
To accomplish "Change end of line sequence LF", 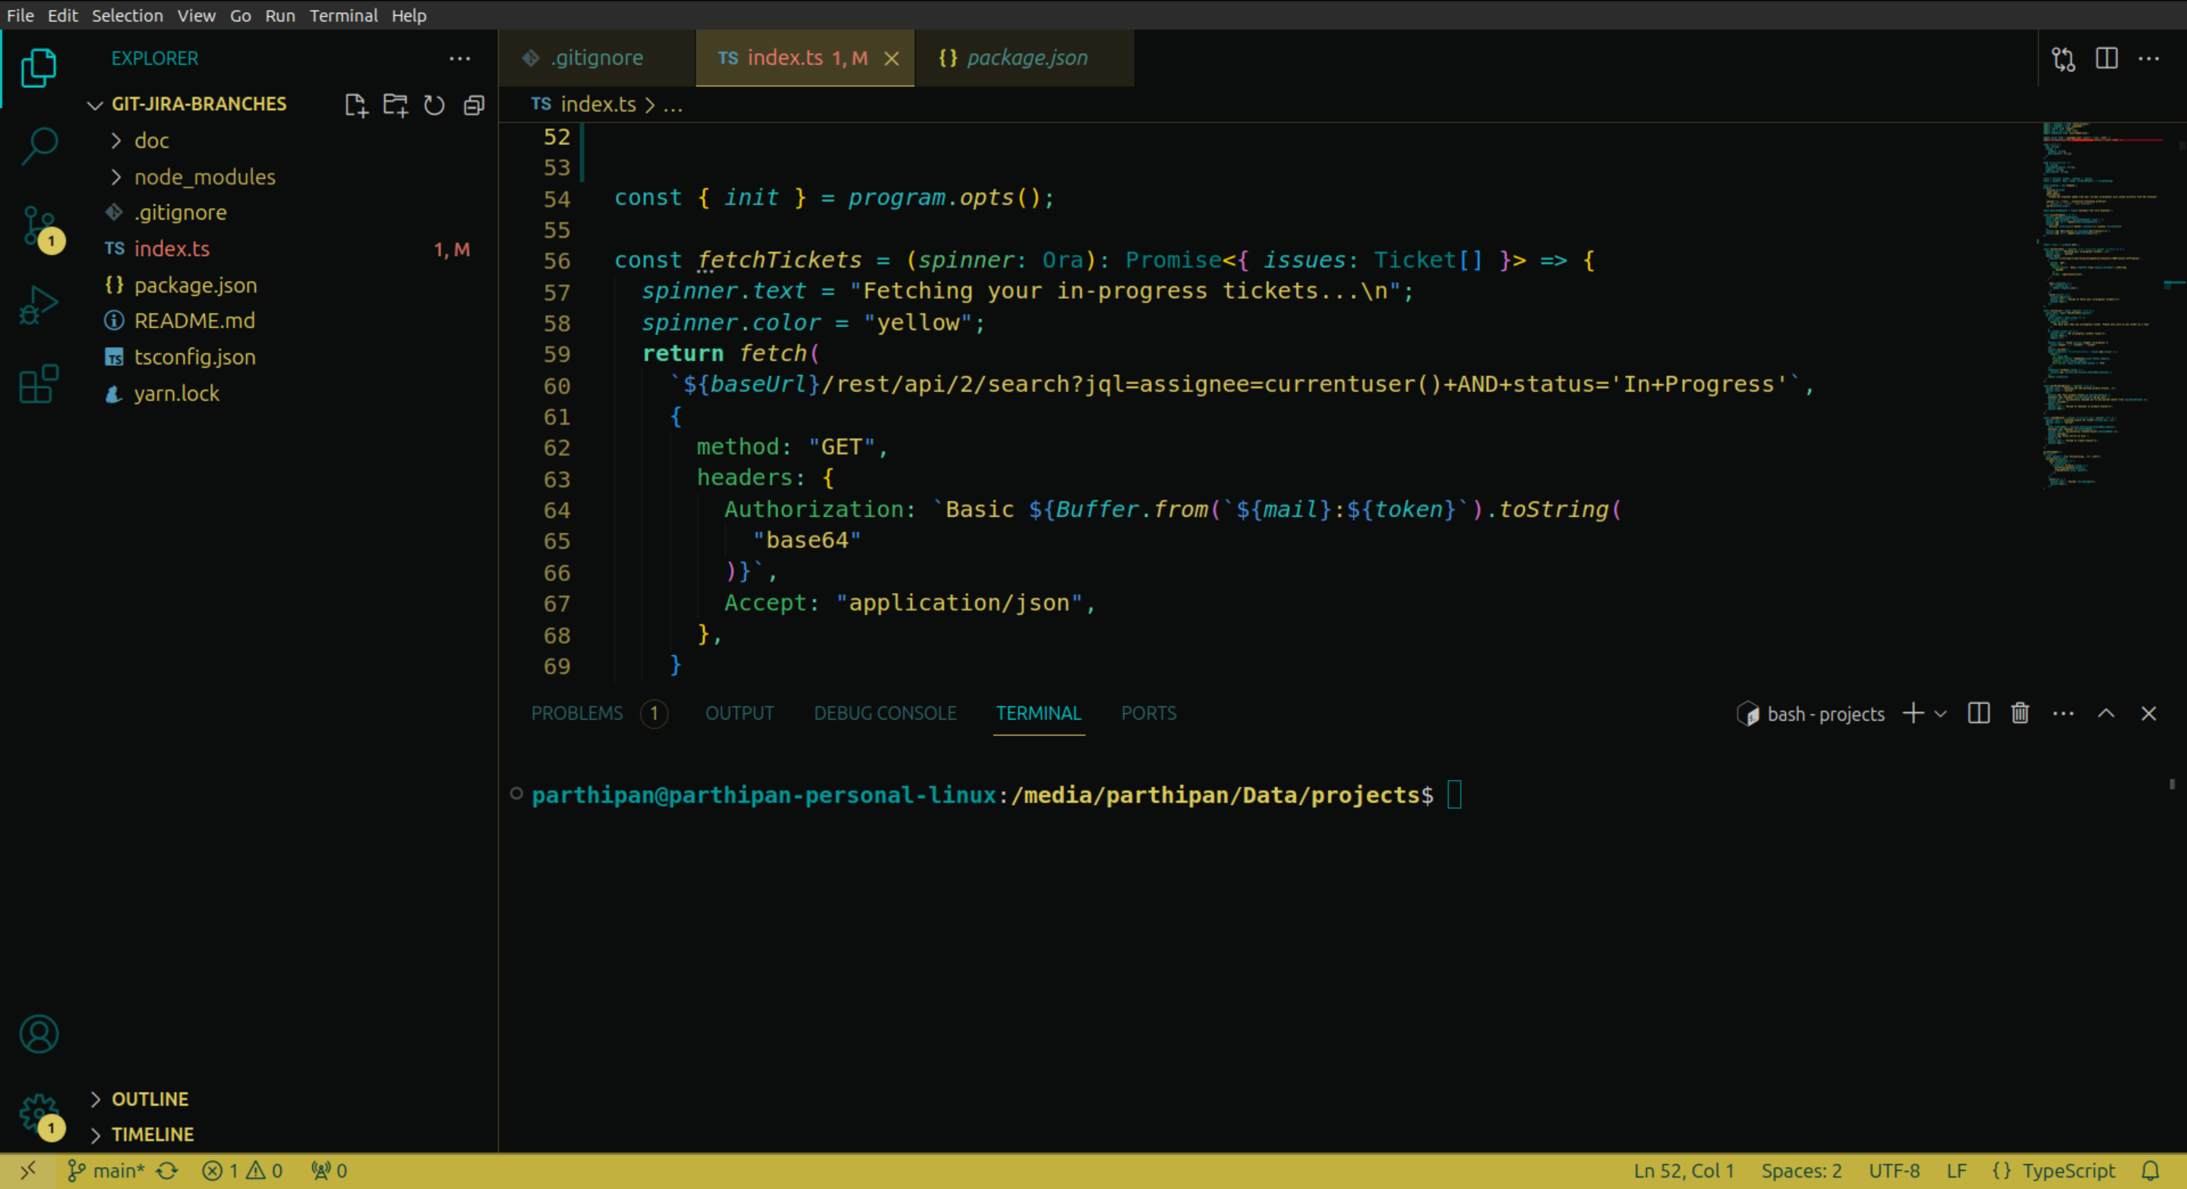I will [1956, 1172].
